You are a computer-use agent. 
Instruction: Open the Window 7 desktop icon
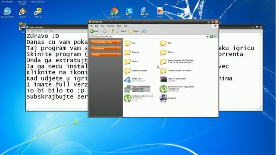click(x=160, y=12)
